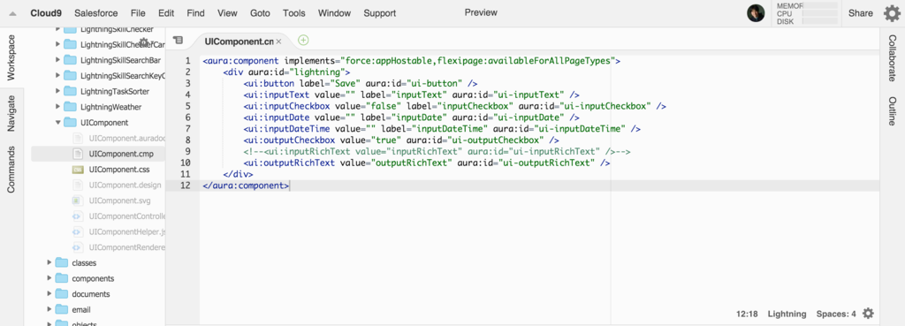The image size is (905, 326).
Task: Click line number 2 in the gutter
Action: [187, 72]
